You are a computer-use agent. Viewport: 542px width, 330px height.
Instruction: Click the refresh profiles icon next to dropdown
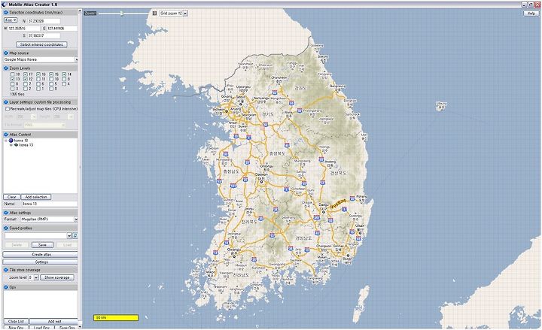[x=75, y=235]
